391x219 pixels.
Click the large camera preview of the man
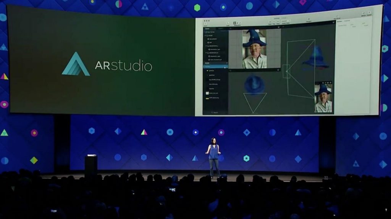tap(255, 49)
